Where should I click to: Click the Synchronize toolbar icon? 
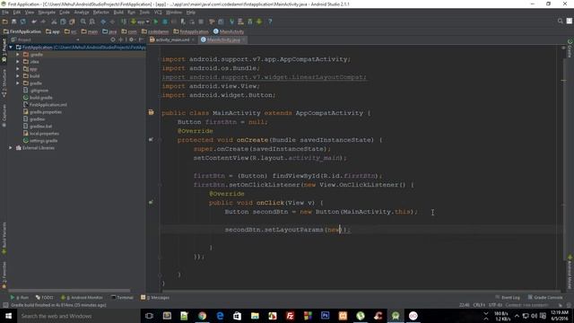pyautogui.click(x=23, y=22)
